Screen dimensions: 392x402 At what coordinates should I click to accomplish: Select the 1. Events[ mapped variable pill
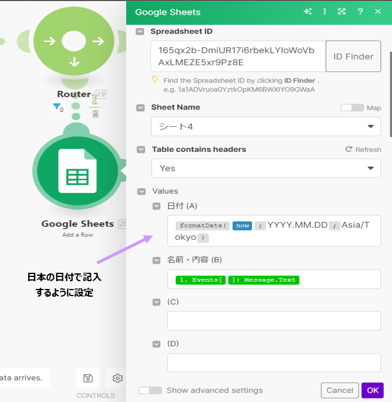[x=200, y=280]
